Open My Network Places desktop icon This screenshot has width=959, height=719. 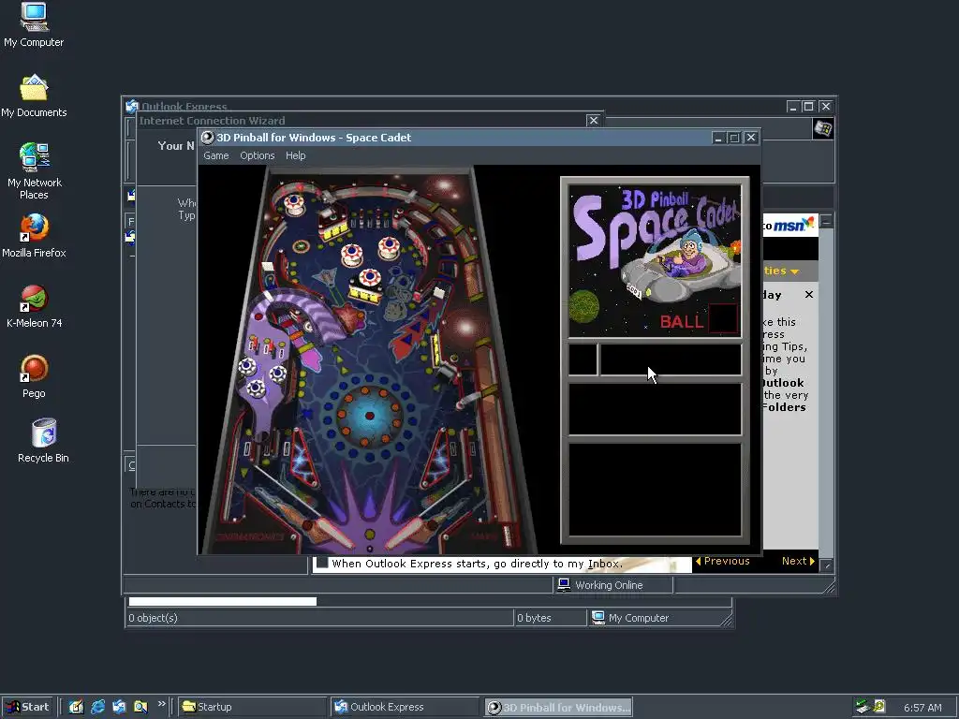tap(34, 171)
